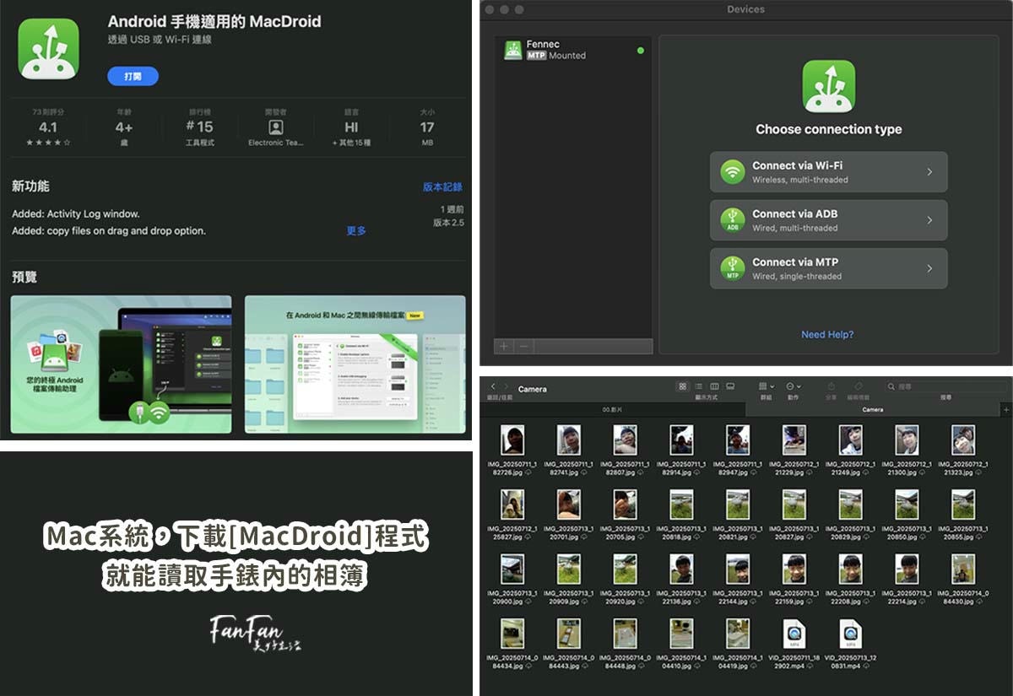Switch Finder to icon view

683,386
